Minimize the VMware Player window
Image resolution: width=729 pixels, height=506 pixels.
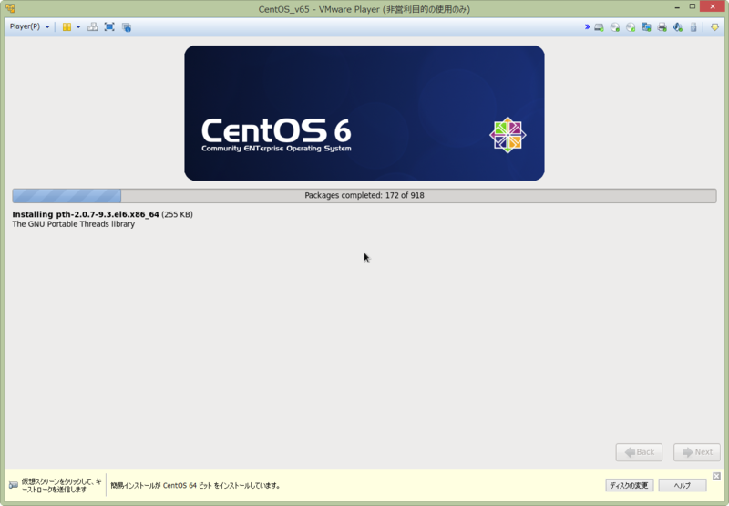coord(677,7)
